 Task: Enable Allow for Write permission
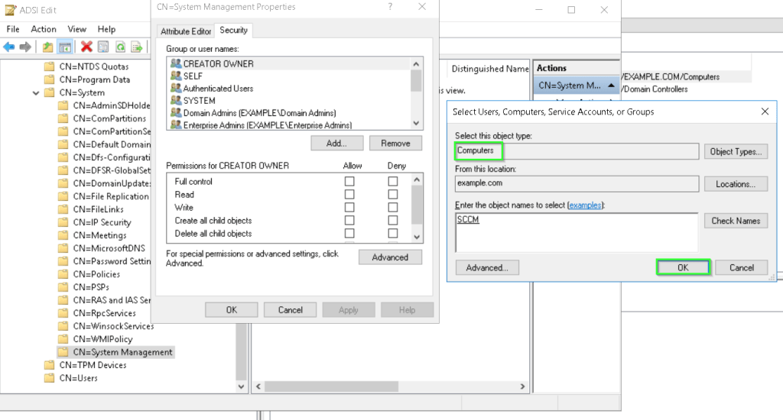[x=349, y=208]
